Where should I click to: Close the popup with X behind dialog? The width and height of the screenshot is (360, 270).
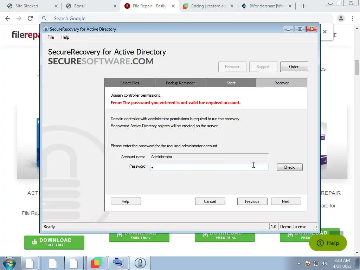[x=325, y=32]
